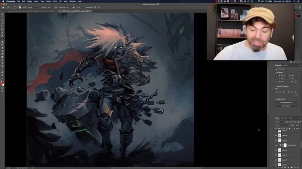302x169 pixels.
Task: Open the Apple menu
Action: [3, 1]
